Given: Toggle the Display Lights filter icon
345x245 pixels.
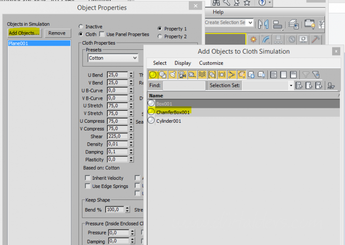Looking at the screenshot, I should (172, 74).
